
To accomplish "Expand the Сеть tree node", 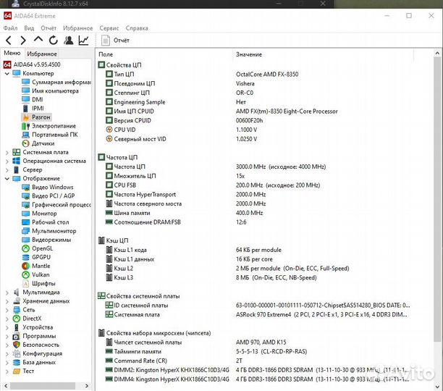I will point(7,310).
